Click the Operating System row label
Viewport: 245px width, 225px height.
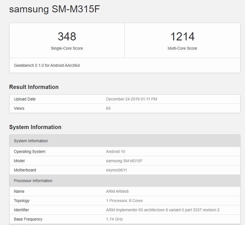(x=29, y=152)
